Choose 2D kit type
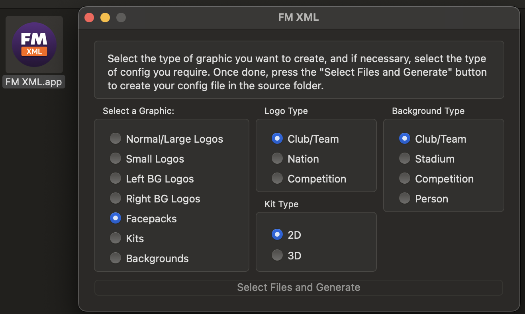525x314 pixels. point(277,235)
